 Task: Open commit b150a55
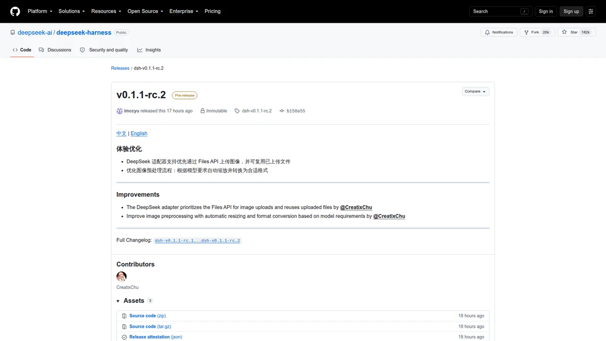pos(296,111)
